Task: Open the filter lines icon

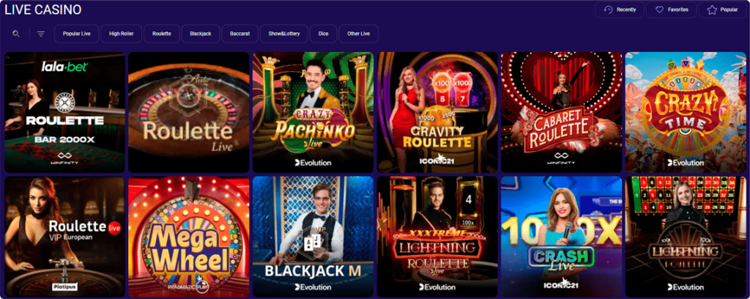Action: tap(41, 34)
